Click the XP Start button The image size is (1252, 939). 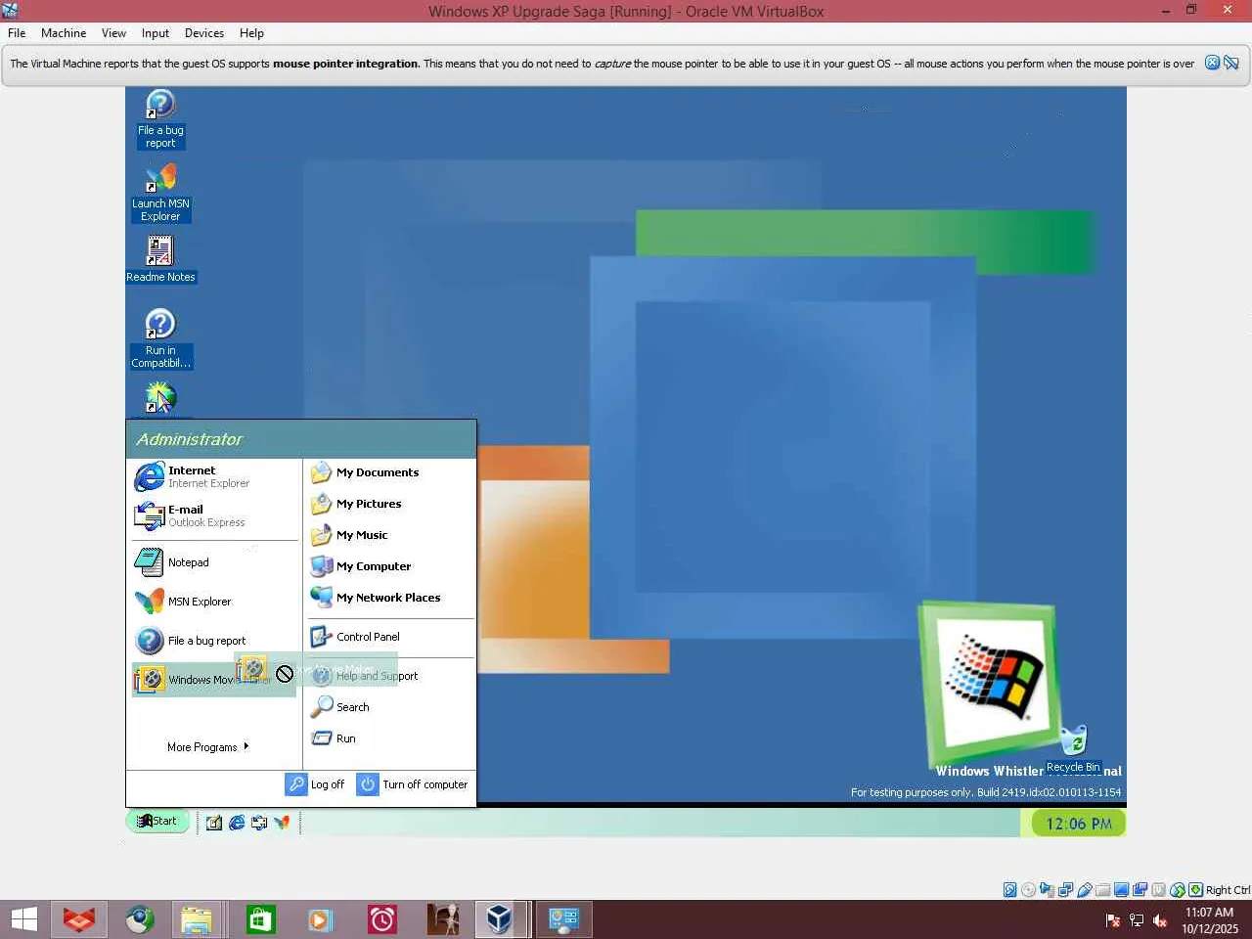click(157, 822)
